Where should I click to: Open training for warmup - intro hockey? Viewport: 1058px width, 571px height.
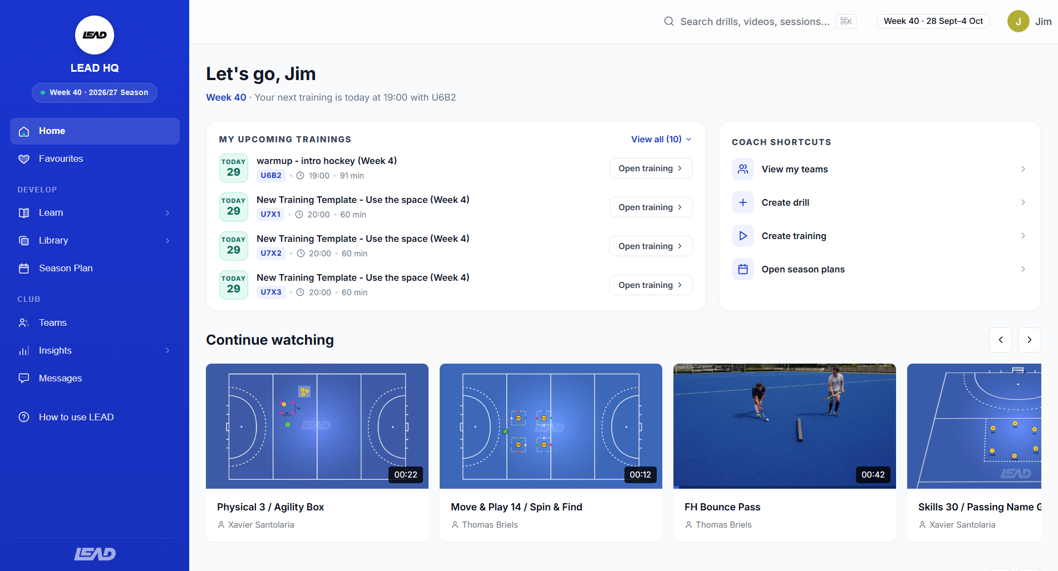(651, 168)
